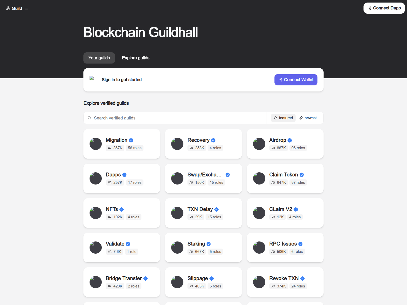Click the Connect Wallet button
The image size is (407, 305).
[296, 80]
